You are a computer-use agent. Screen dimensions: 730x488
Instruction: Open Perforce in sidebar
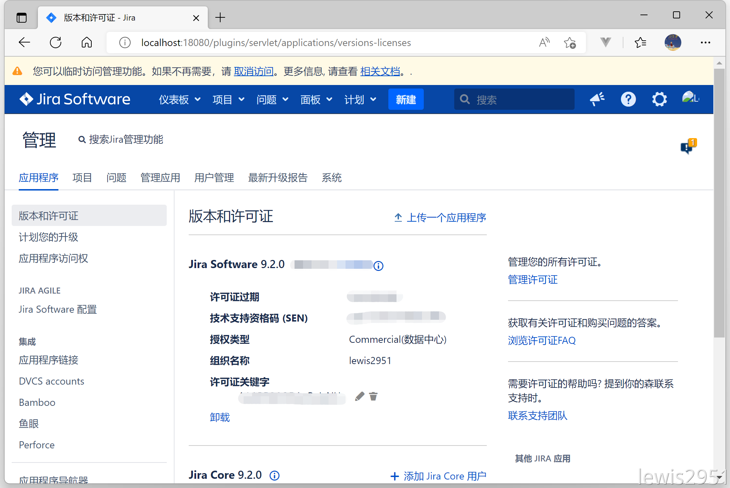pos(37,445)
